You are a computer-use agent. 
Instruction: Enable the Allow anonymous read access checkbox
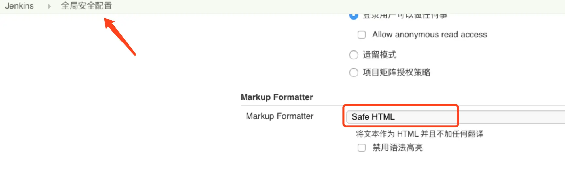click(x=362, y=35)
